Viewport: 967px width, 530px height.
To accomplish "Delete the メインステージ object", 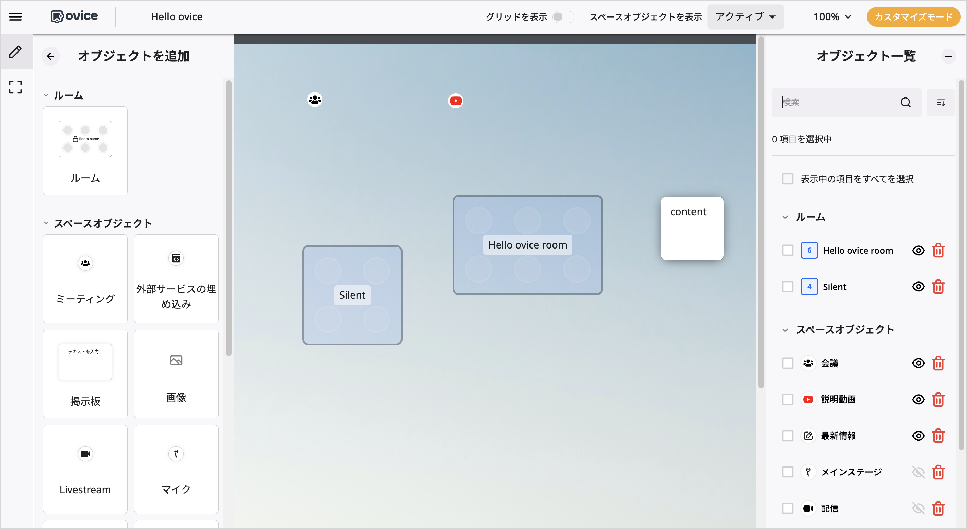I will (x=938, y=472).
